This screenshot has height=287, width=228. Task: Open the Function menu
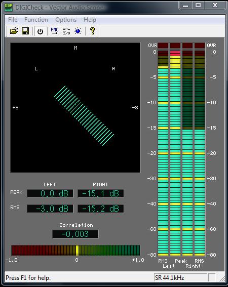(36, 20)
